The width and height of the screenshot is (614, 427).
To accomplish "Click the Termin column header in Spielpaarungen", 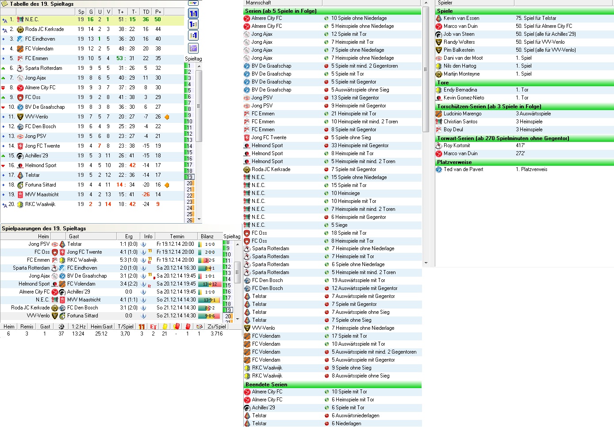I will [177, 236].
